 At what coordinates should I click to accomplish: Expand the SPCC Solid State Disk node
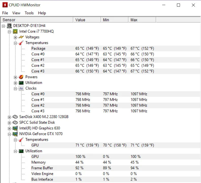pos(9,123)
